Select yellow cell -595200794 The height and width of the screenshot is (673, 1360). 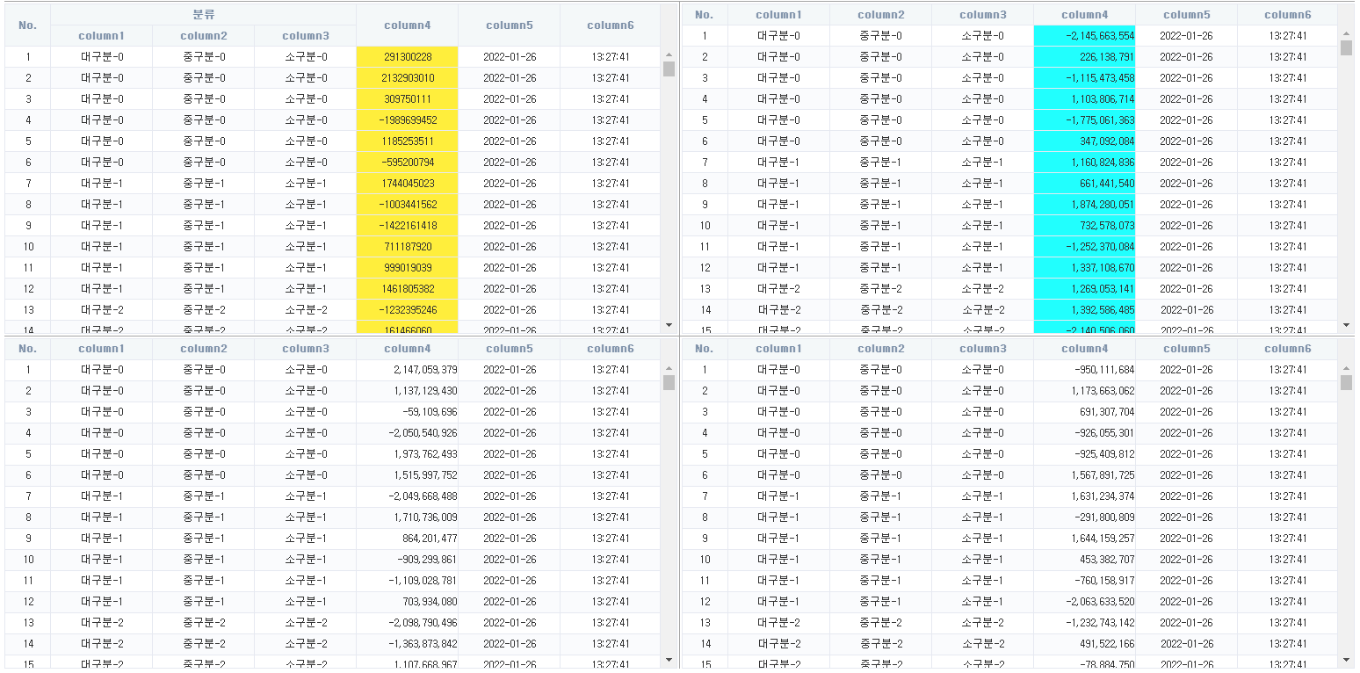(408, 163)
